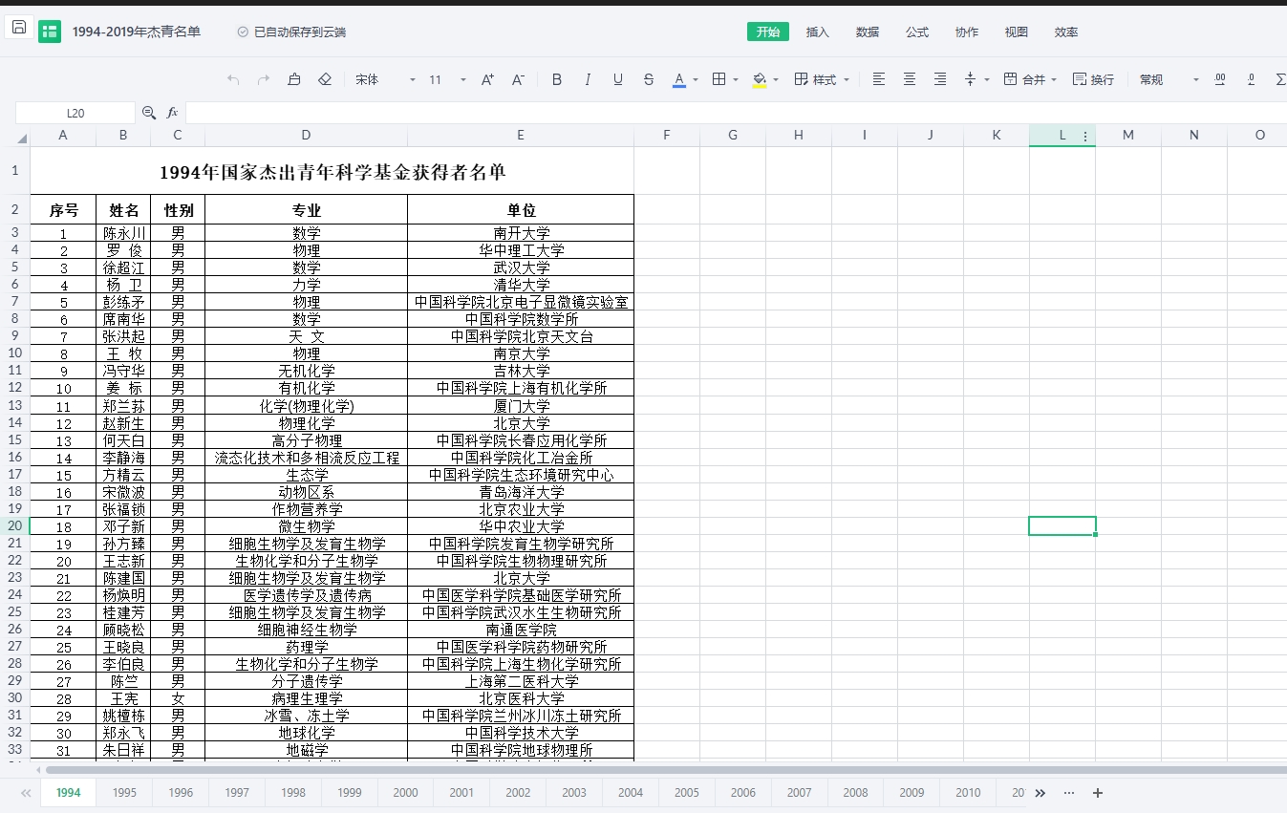The height and width of the screenshot is (813, 1287).
Task: Open the font size 11 dropdown
Action: pos(447,79)
